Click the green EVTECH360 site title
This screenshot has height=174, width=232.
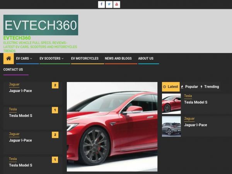pyautogui.click(x=17, y=38)
